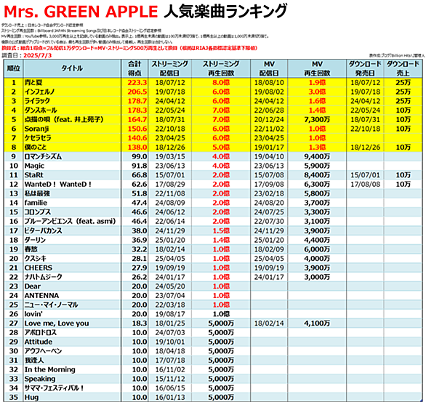The height and width of the screenshot is (402, 426).
Task: Select the 'サママ・フェスティバル!' title cell
Action: (x=72, y=388)
